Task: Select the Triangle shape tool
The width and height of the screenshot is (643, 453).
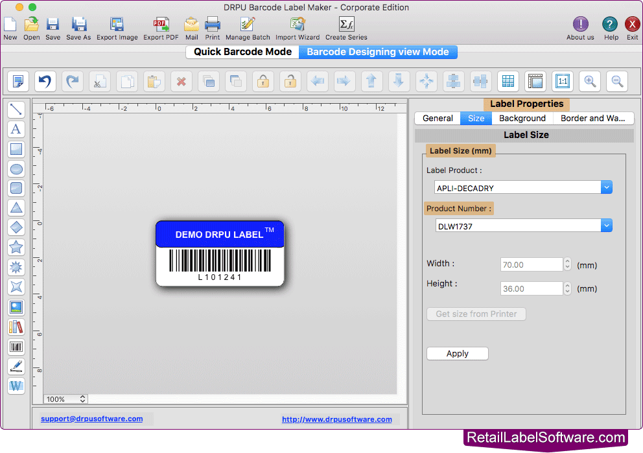Action: tap(16, 208)
